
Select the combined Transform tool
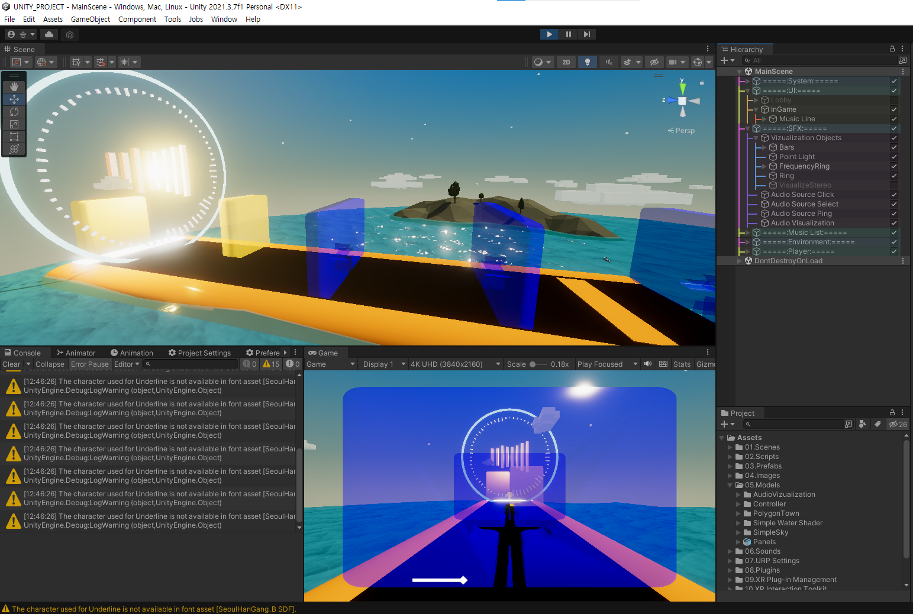tap(14, 149)
